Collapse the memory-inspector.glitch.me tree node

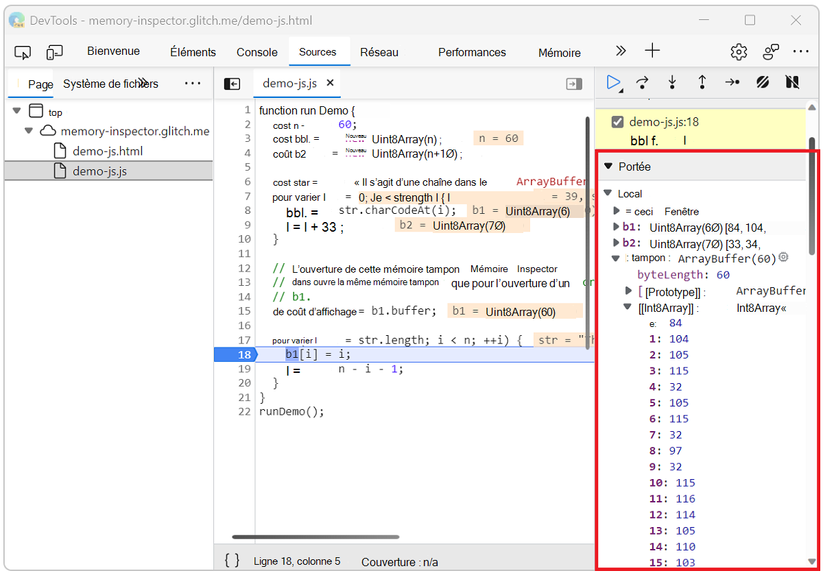(30, 131)
